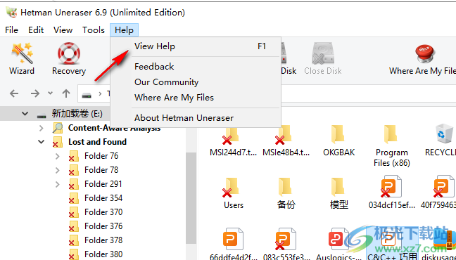This screenshot has width=456, height=260.
Task: Choose View Help from the menu
Action: click(x=196, y=46)
